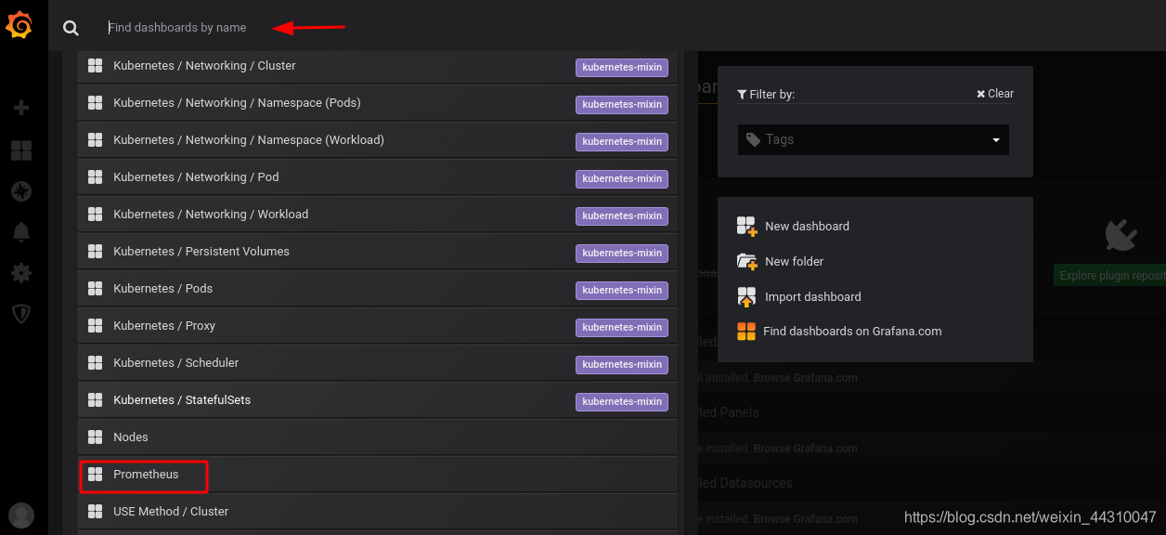Click the dashboard icon beside Kubernetes / Networking / Cluster

[x=95, y=66]
